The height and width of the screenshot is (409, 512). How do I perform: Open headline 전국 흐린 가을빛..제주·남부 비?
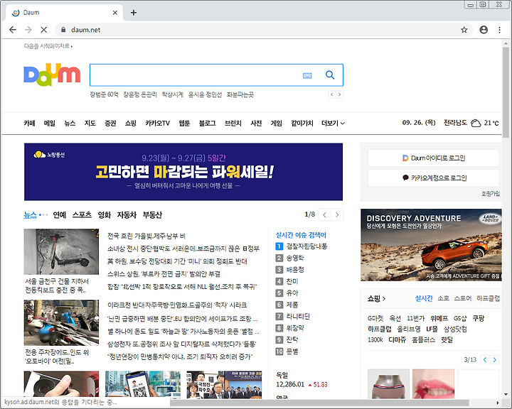(x=146, y=236)
